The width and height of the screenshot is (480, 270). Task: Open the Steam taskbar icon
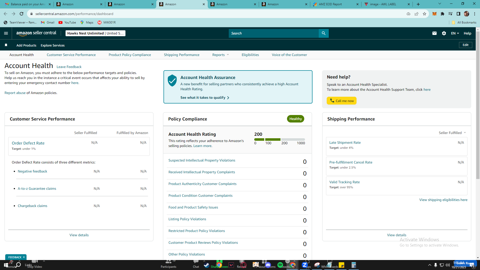coord(206,265)
